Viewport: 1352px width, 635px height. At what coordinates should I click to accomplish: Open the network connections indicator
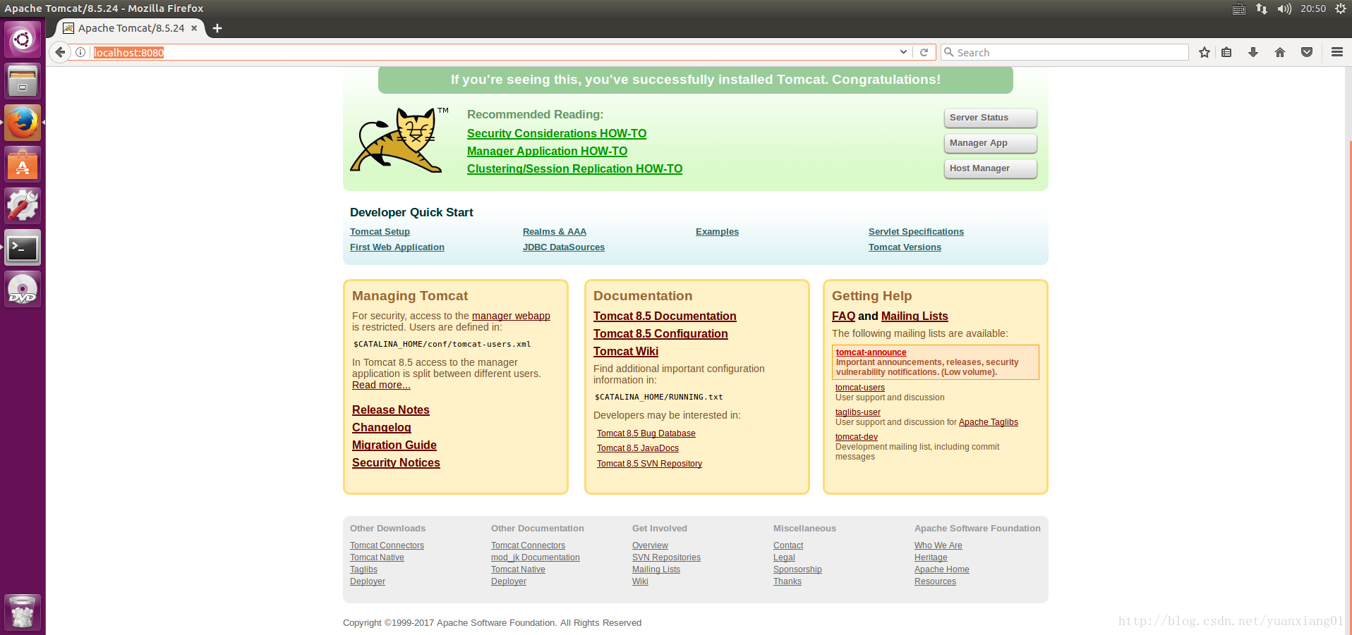point(1262,8)
